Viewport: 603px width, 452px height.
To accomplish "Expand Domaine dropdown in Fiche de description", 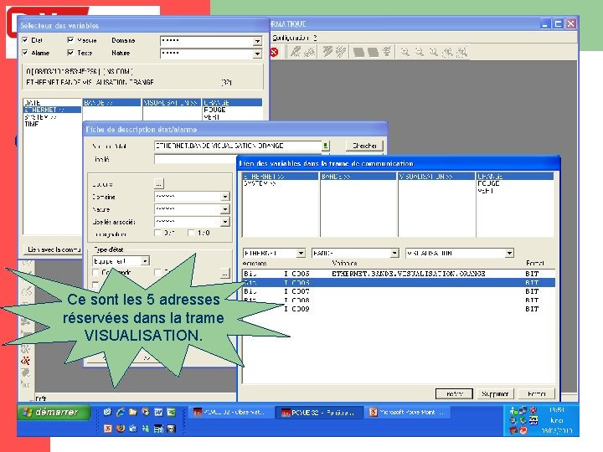I will (225, 197).
